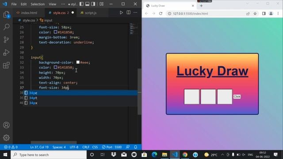The image size is (283, 159).
Task: Reload the page in Chrome
Action: pos(161,14)
